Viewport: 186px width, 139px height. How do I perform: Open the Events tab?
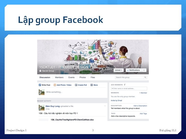pyautogui.click(x=71, y=77)
